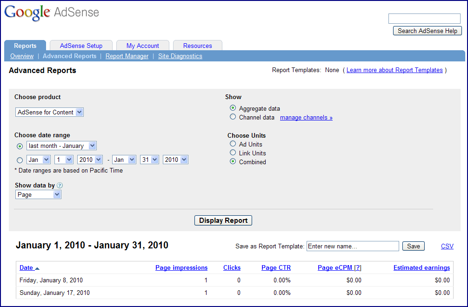Switch to the AdSense Setup tab

[x=81, y=46]
